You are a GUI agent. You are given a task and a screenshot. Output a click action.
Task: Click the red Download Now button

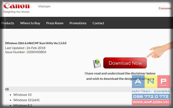[125, 63]
